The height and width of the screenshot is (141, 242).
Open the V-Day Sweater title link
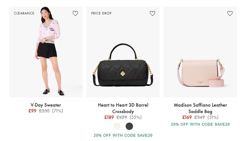click(46, 105)
